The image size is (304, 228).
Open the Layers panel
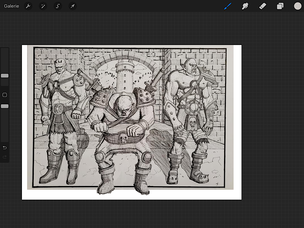280,6
